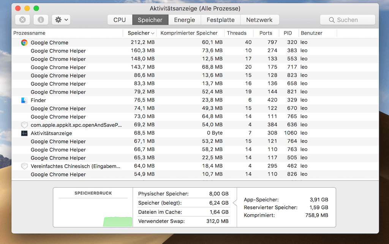Select Google Chrome Helper with PID 383
This screenshot has width=389, height=244.
[x=58, y=51]
